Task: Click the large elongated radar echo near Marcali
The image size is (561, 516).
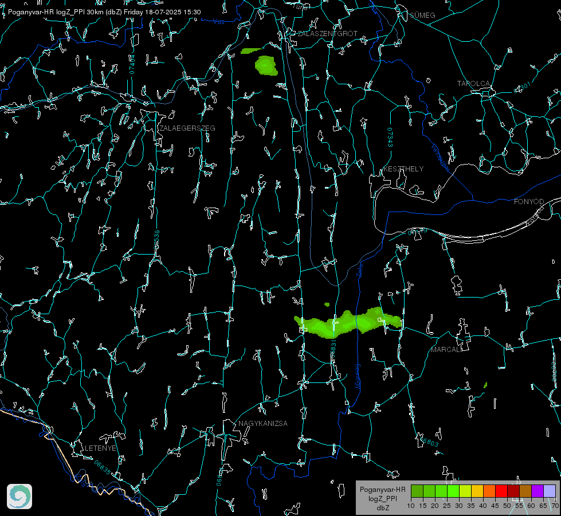Action: 347,323
